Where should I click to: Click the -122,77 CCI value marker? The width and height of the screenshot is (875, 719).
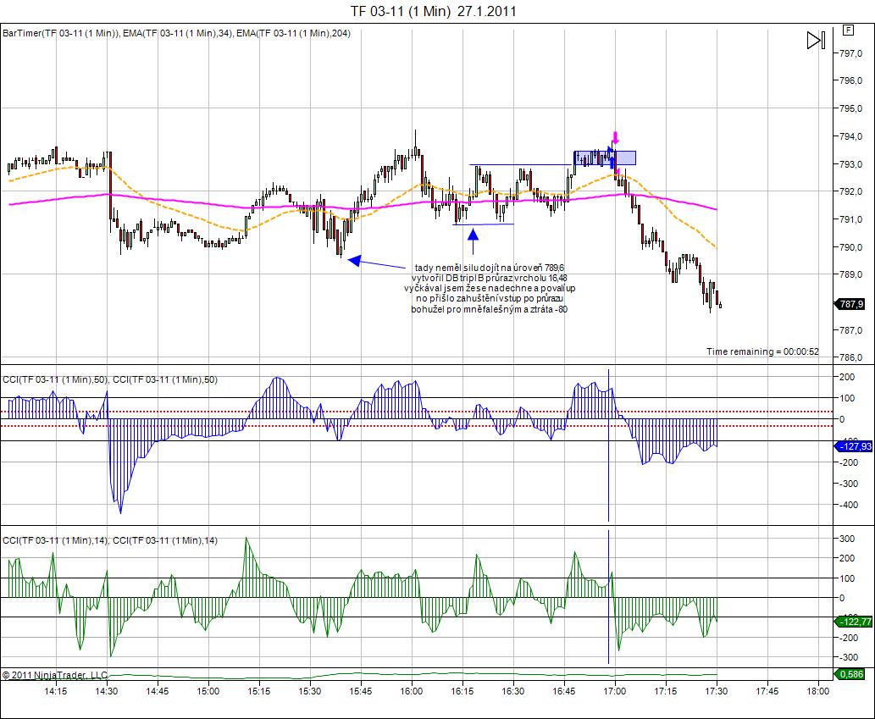click(x=854, y=622)
